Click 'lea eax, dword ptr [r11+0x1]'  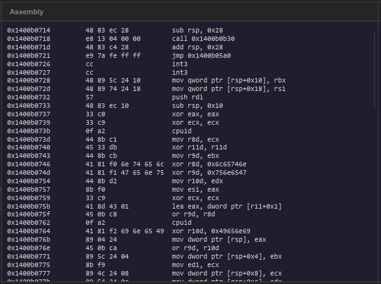pos(227,207)
